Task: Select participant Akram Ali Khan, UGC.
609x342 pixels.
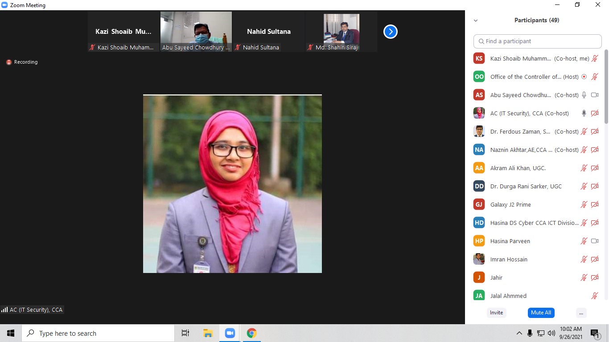Action: 518,168
